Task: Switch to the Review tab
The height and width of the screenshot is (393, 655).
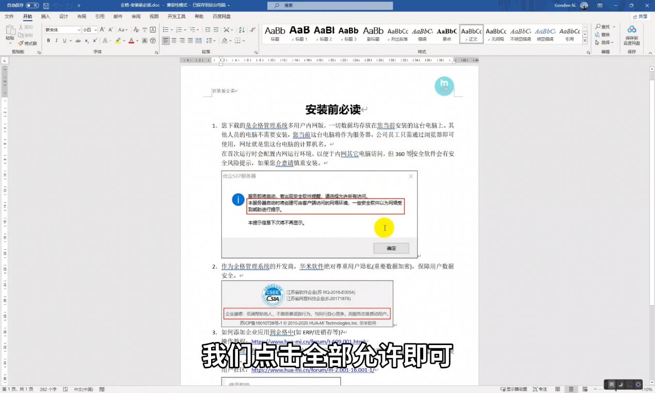Action: (x=136, y=17)
